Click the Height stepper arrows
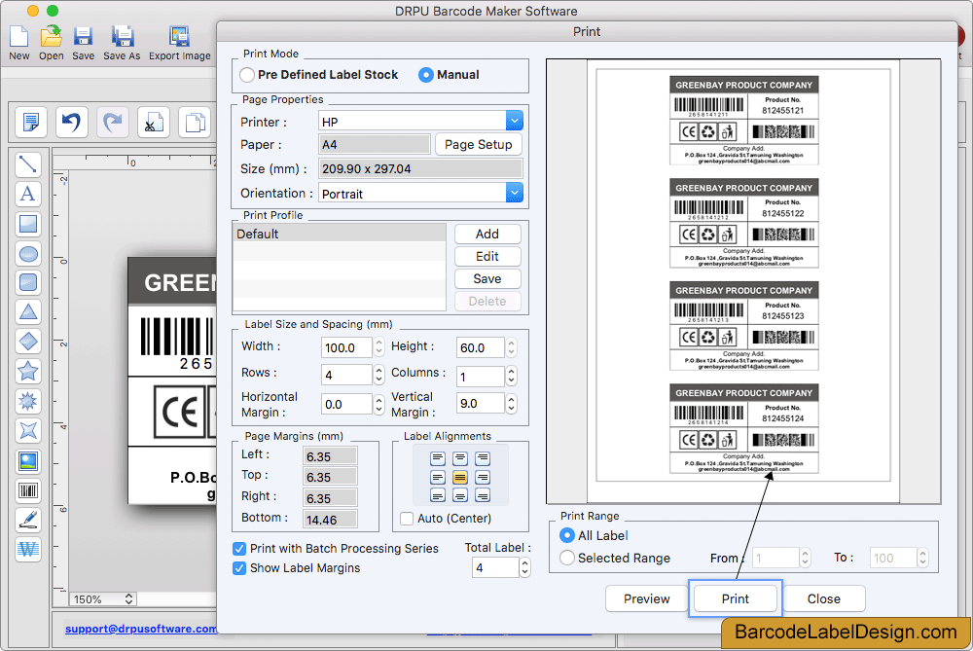Viewport: 973px width, 651px height. [x=512, y=347]
